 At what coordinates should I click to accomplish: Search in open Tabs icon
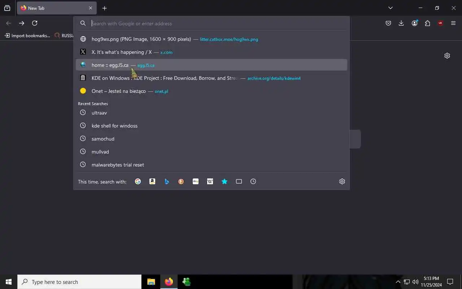pyautogui.click(x=239, y=181)
